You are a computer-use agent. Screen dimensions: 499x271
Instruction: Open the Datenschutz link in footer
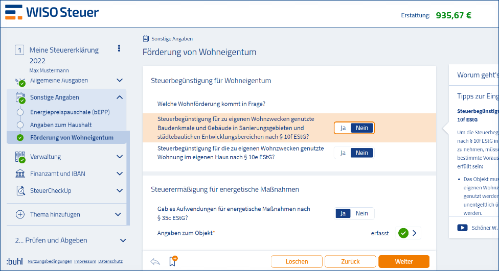[x=110, y=261]
